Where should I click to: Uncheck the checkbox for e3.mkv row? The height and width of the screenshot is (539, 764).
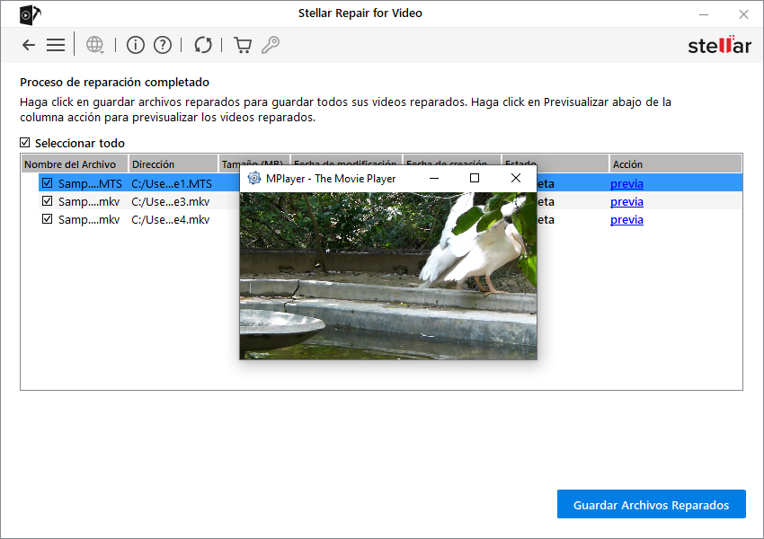point(48,200)
